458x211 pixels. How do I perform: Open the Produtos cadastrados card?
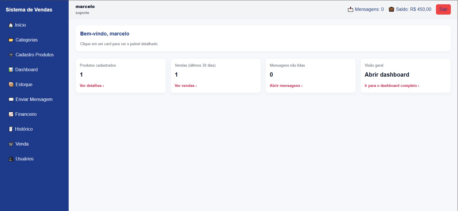(x=121, y=75)
